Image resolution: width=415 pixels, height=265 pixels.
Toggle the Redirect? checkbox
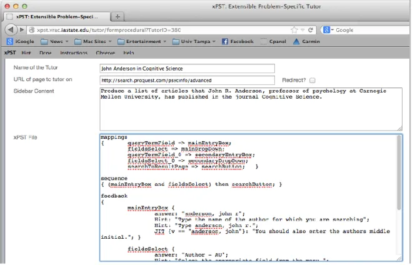coord(312,80)
